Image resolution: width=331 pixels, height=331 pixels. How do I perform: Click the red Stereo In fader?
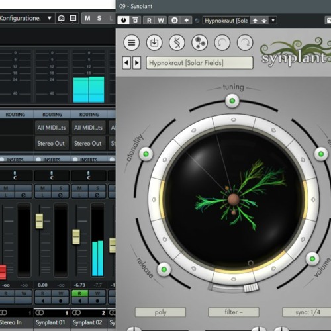(3, 272)
